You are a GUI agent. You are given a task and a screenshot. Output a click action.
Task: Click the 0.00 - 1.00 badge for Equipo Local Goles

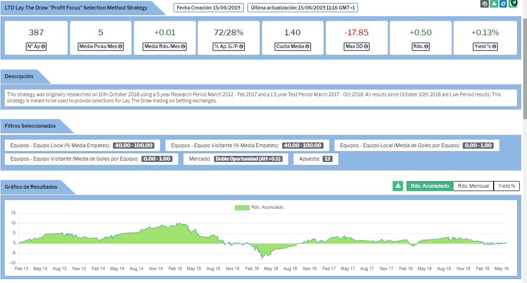pos(478,145)
